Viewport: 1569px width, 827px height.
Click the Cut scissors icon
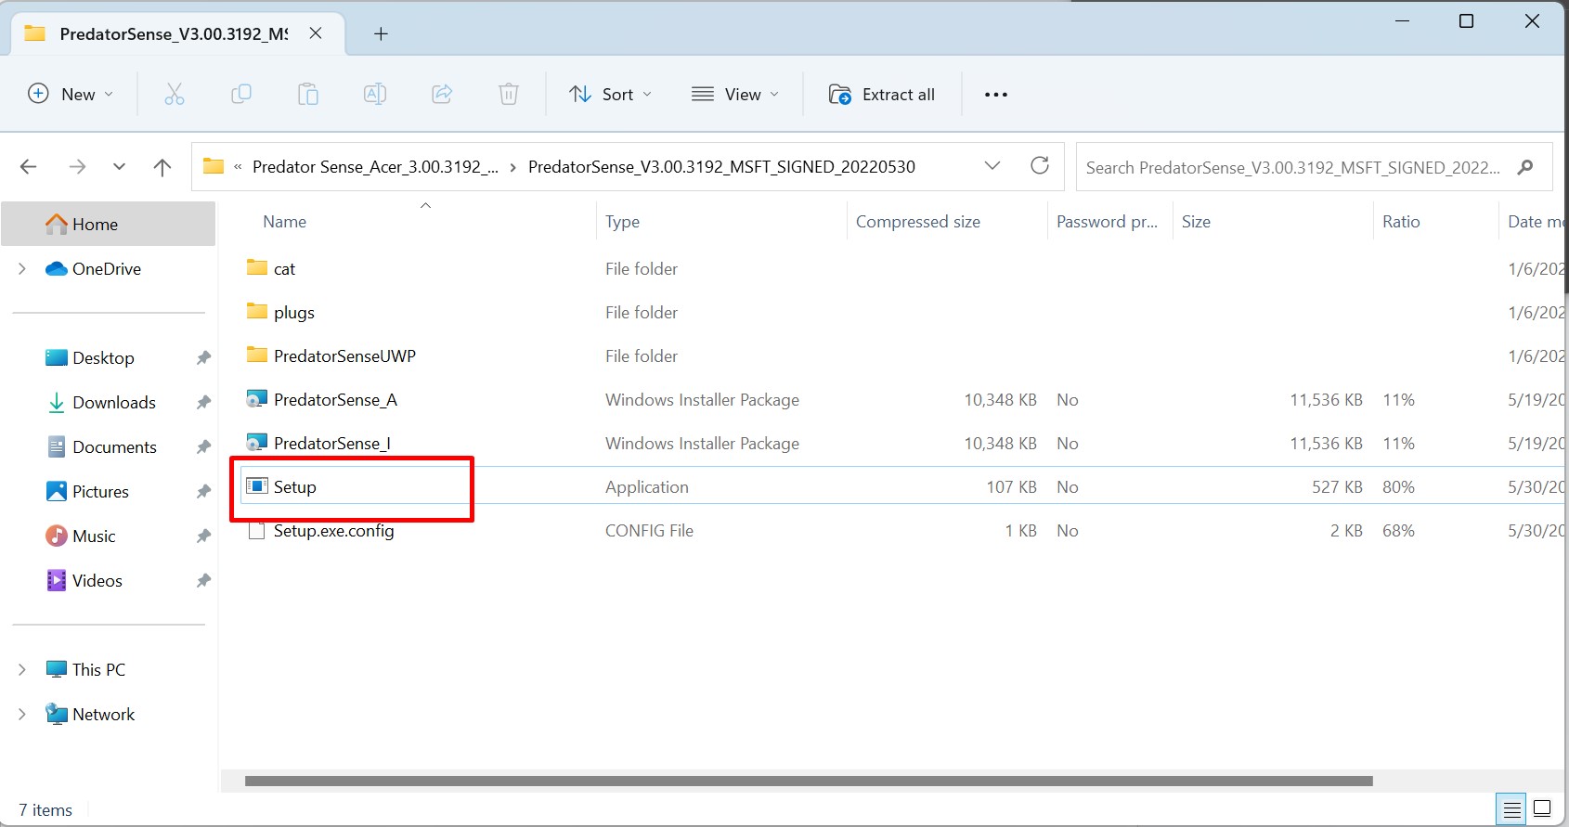click(175, 94)
